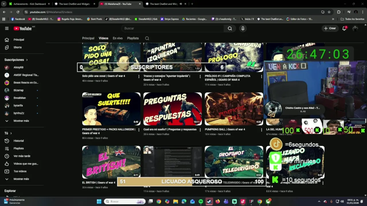This screenshot has height=206, width=367.
Task: Open options menu for PRIMER PRESTIGIO video
Action: pos(139,130)
